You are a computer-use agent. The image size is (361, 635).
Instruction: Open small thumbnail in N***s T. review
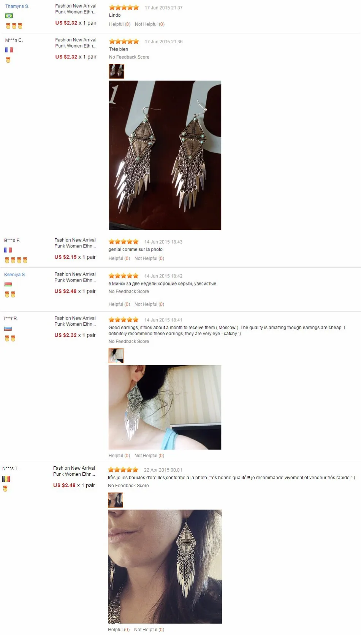tap(116, 500)
